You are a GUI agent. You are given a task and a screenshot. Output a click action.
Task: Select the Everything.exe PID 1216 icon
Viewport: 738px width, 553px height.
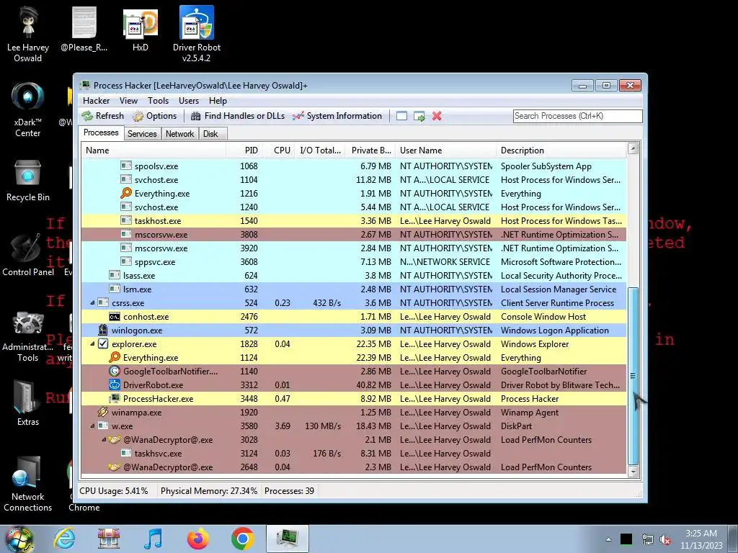click(x=125, y=193)
